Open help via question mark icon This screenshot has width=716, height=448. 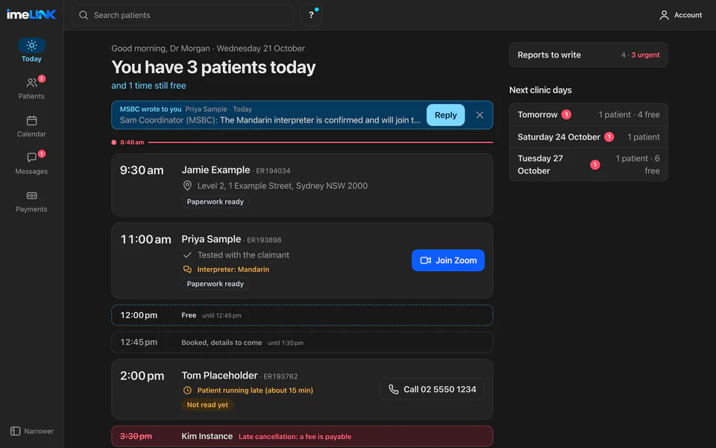312,15
